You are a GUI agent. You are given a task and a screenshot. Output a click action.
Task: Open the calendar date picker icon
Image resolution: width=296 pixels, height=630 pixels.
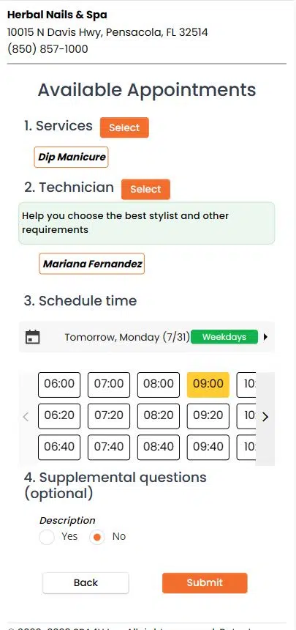(x=32, y=337)
